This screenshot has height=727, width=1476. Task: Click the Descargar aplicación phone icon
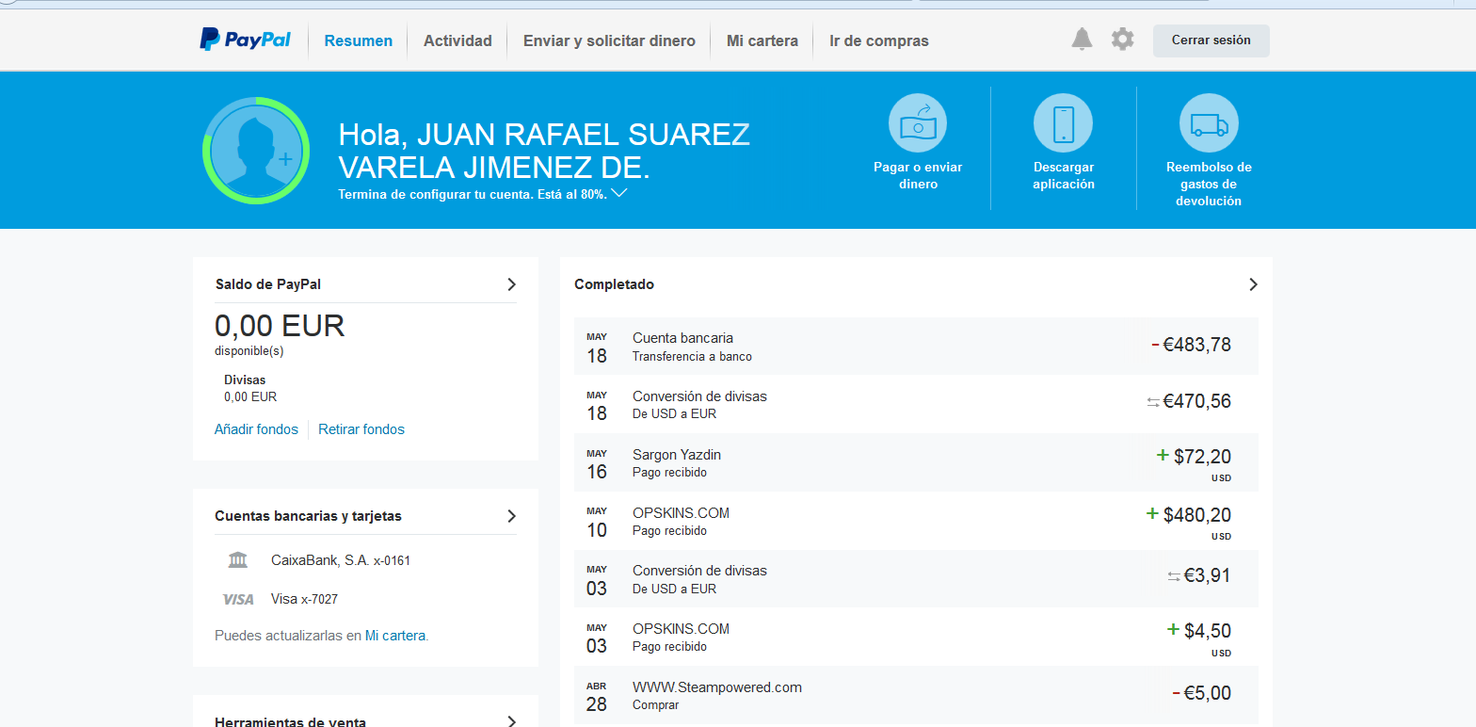[1064, 123]
